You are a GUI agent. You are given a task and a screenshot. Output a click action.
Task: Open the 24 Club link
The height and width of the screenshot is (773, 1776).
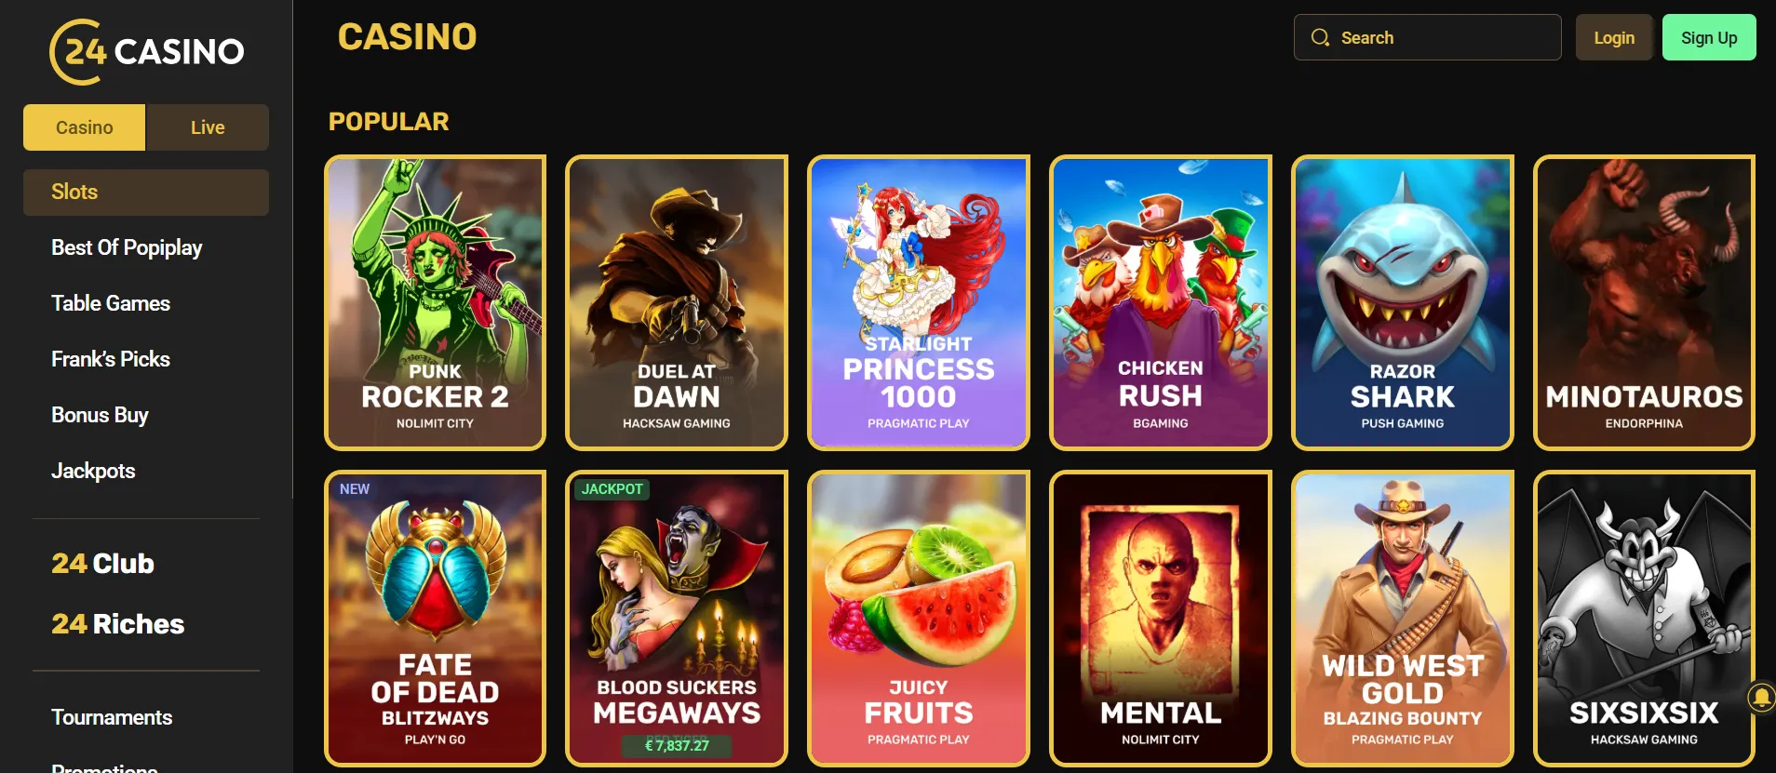pos(102,564)
